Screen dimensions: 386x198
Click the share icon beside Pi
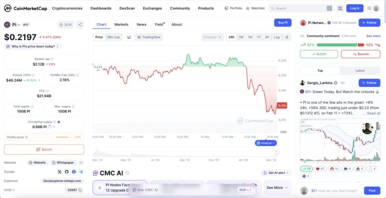80,25
